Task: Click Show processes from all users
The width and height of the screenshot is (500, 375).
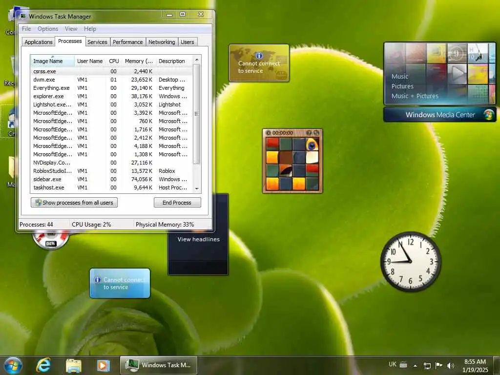Action: coord(74,203)
